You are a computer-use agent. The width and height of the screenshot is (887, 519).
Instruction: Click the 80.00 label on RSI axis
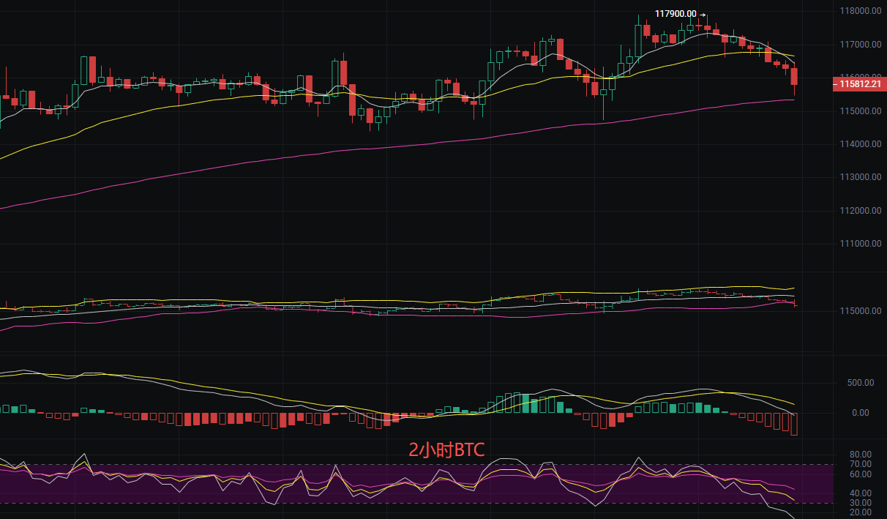click(861, 455)
